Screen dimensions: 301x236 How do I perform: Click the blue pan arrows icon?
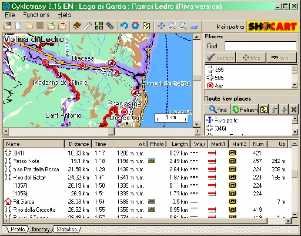point(161,26)
